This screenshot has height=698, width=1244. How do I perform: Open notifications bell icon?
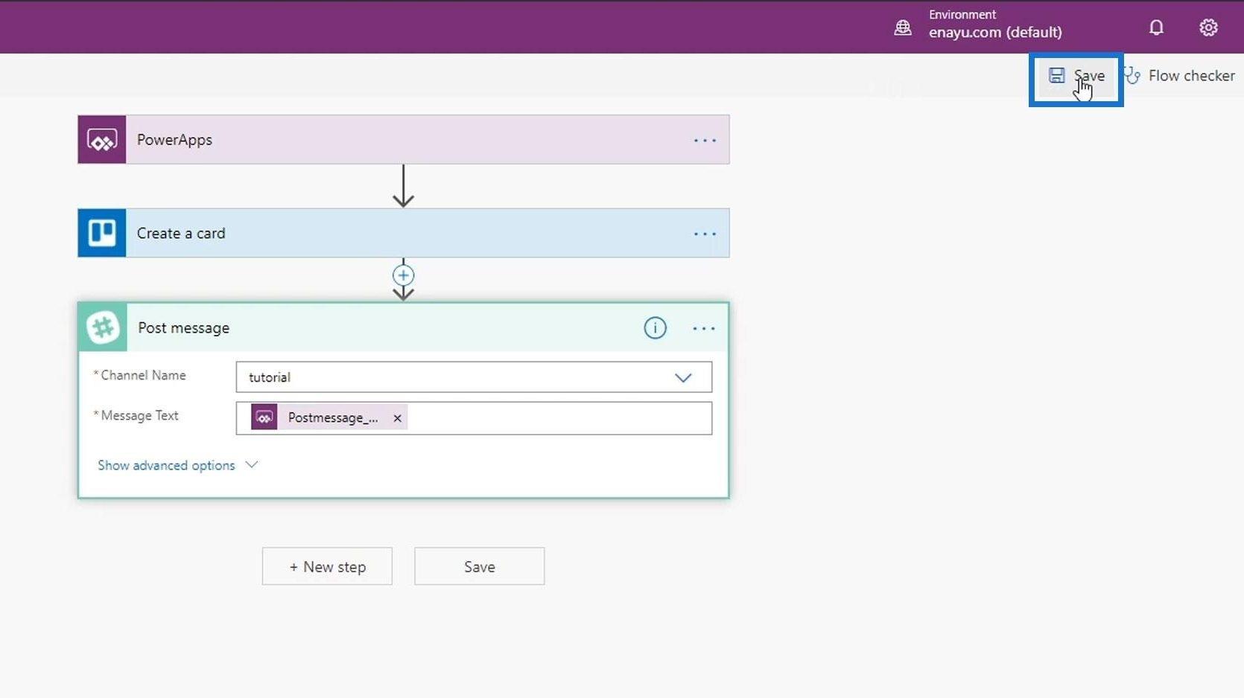(1156, 28)
